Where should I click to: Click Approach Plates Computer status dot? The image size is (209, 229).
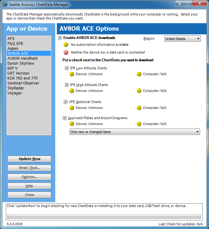pos(139,124)
